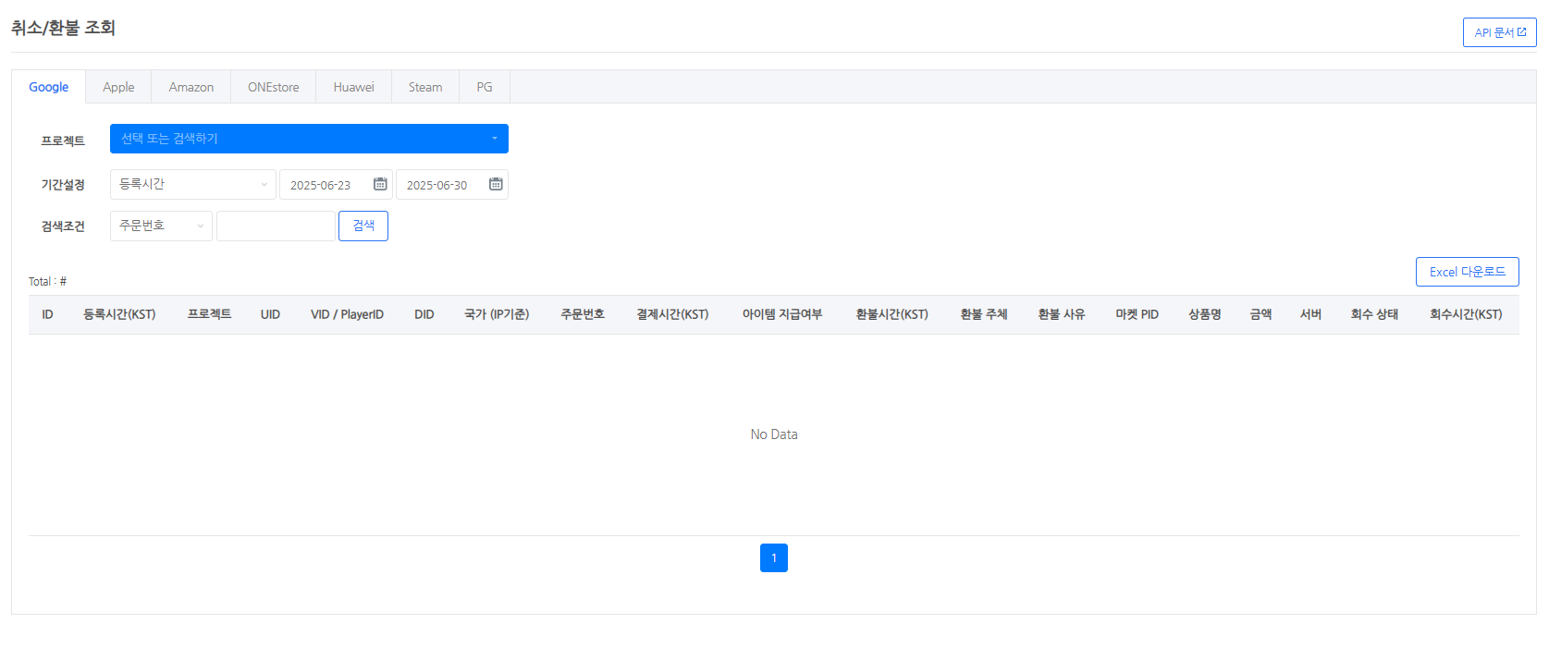The height and width of the screenshot is (648, 1549).
Task: Click the 2025-06-30 end date field
Action: tap(440, 185)
